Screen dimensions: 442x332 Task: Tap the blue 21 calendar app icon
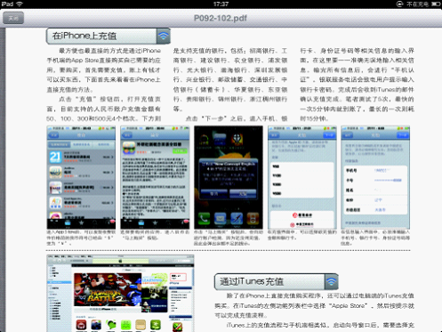55,157
